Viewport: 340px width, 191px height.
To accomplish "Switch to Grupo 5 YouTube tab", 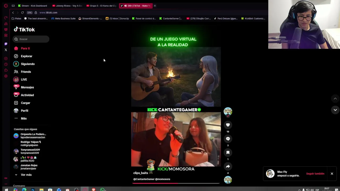I will point(101,6).
